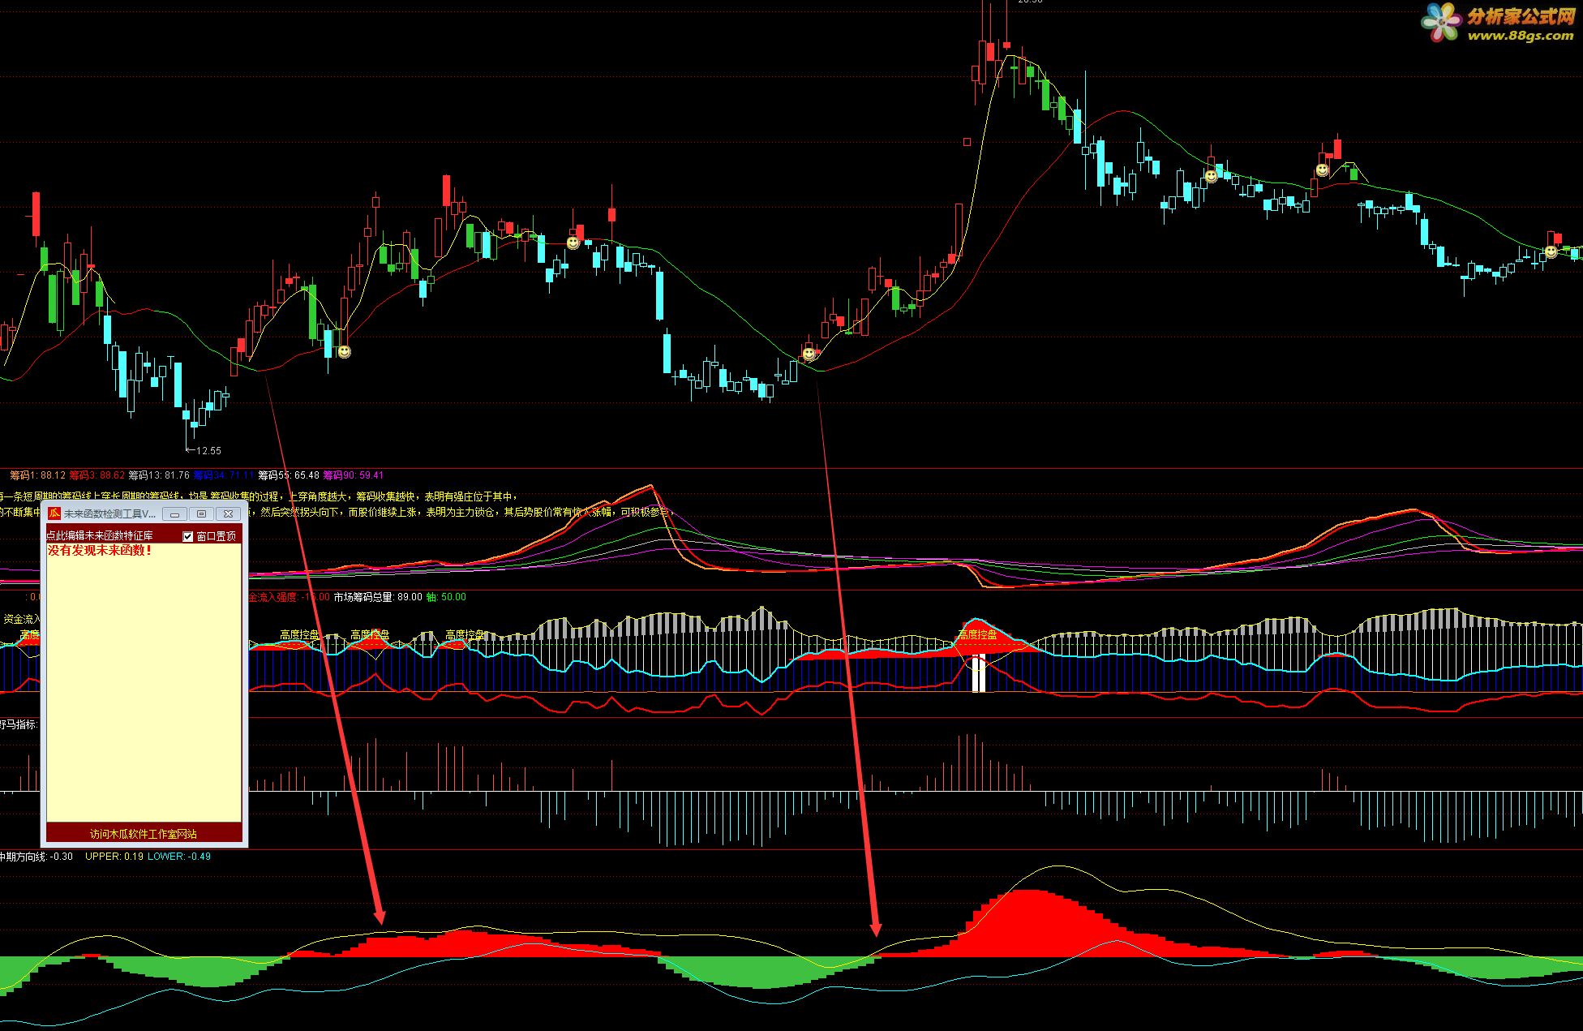Select the 筹码3: 88.62 indicator value
This screenshot has height=1031, width=1583.
pyautogui.click(x=97, y=475)
